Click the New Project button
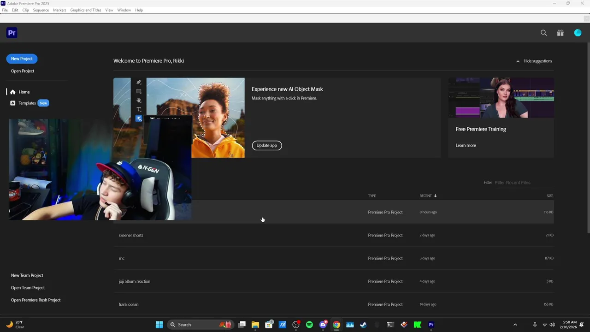590x332 pixels. pos(22,59)
